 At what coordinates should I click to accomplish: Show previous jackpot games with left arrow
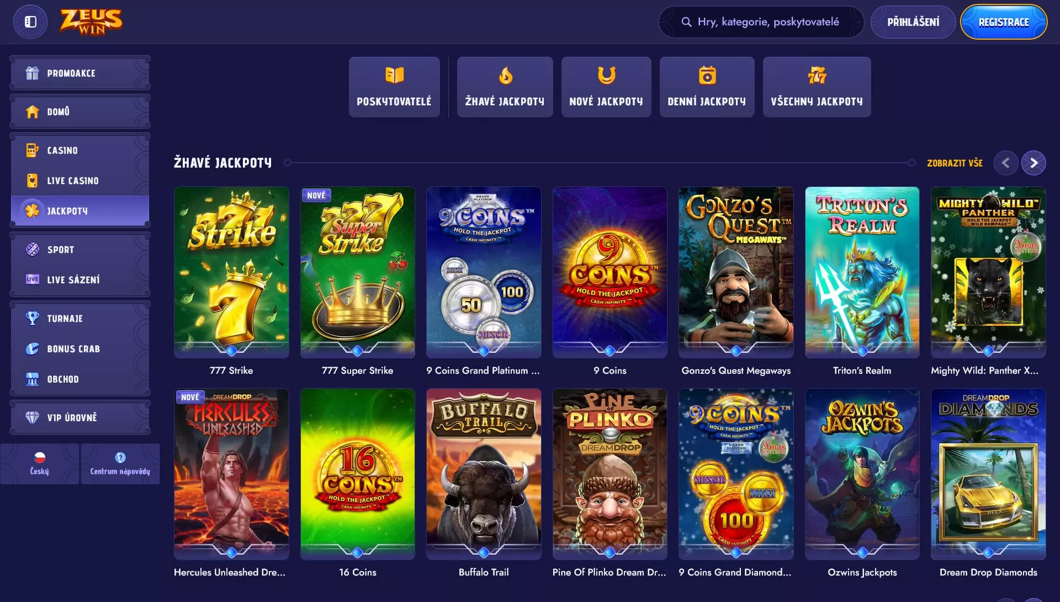click(x=1006, y=163)
